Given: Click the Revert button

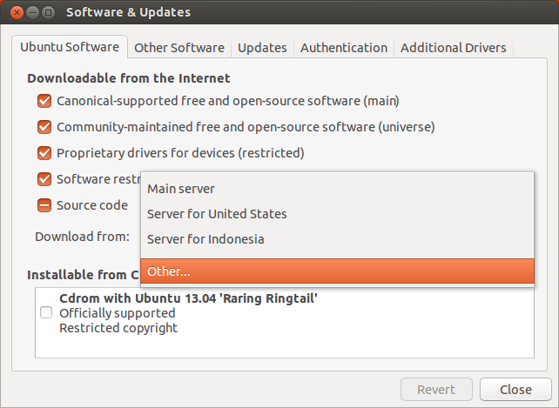Looking at the screenshot, I should (436, 389).
